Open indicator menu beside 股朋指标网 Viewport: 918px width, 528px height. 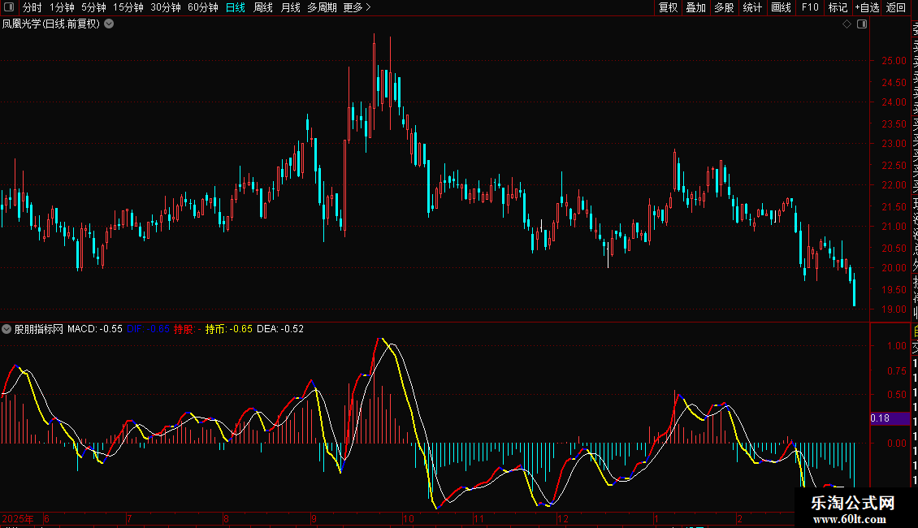pyautogui.click(x=6, y=329)
